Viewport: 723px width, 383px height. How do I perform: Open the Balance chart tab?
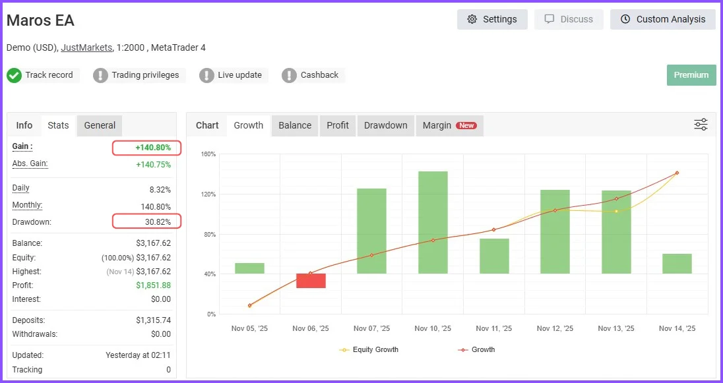[x=294, y=125]
